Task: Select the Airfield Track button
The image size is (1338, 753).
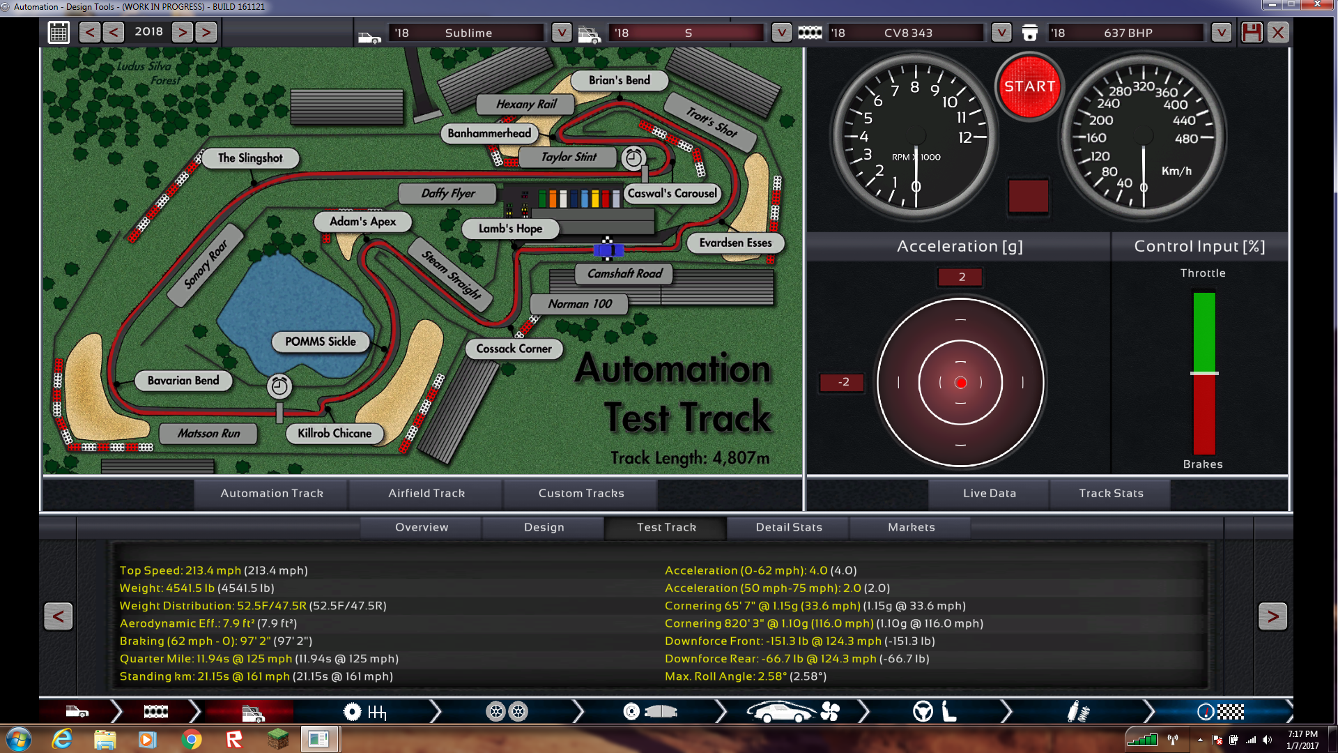Action: tap(426, 493)
